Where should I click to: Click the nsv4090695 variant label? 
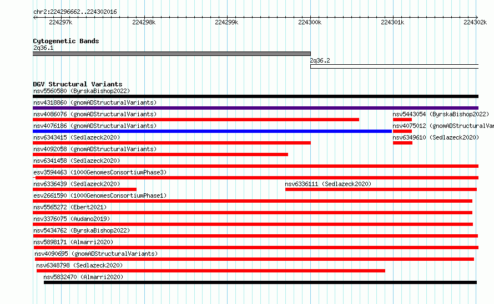[96, 254]
